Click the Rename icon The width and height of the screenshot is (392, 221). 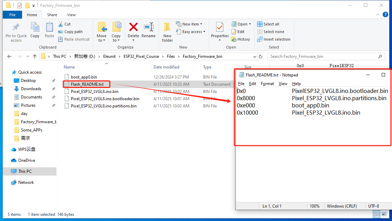point(148,27)
